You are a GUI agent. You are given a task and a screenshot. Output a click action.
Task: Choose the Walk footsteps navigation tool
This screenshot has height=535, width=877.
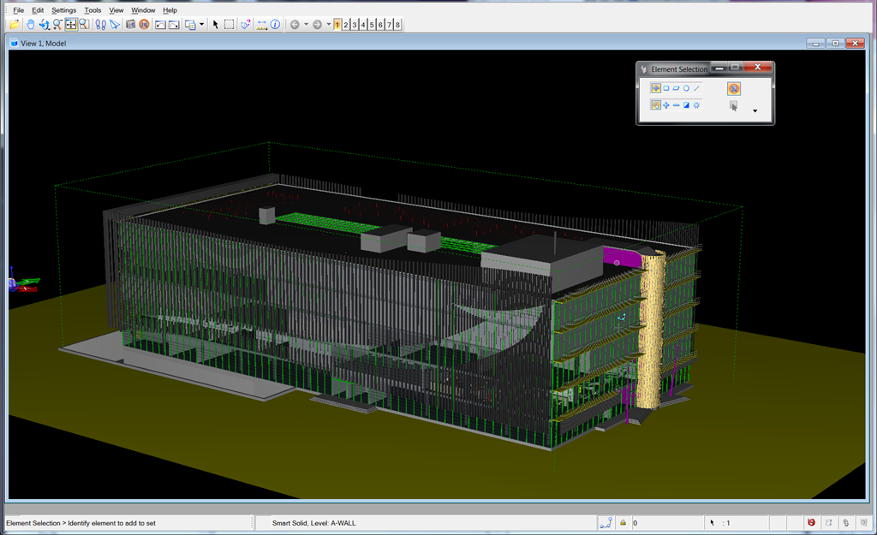[100, 25]
